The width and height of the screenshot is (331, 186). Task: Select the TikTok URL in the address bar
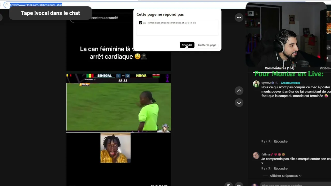click(x=36, y=5)
